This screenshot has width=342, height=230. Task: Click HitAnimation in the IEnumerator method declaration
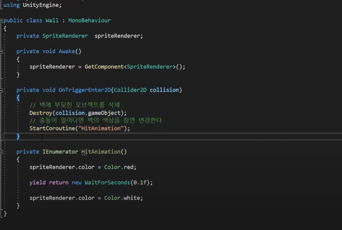pyautogui.click(x=101, y=152)
